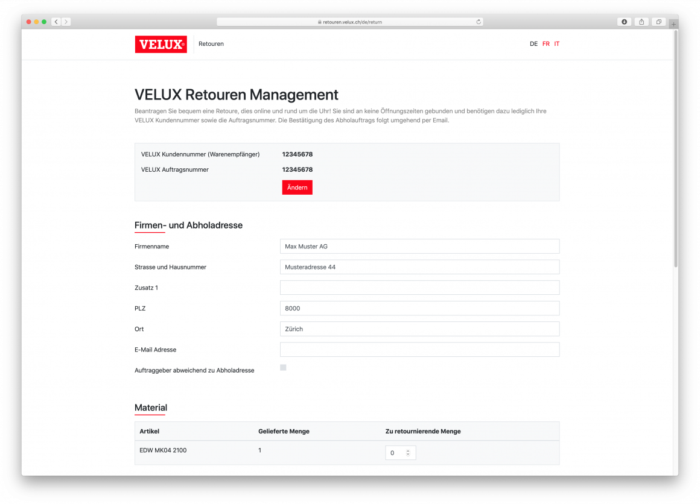Go back with Safari's back arrow
The height and width of the screenshot is (504, 700).
click(x=56, y=22)
